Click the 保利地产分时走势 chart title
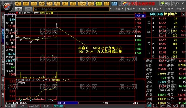The height and width of the screenshot is (108, 186). (29, 13)
